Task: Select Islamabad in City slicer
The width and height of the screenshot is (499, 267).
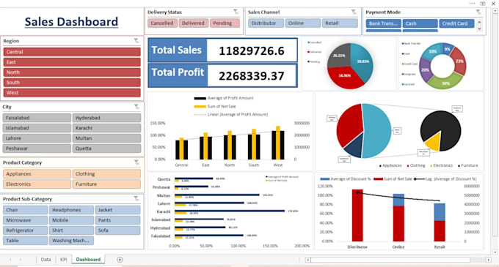Action: pyautogui.click(x=37, y=128)
